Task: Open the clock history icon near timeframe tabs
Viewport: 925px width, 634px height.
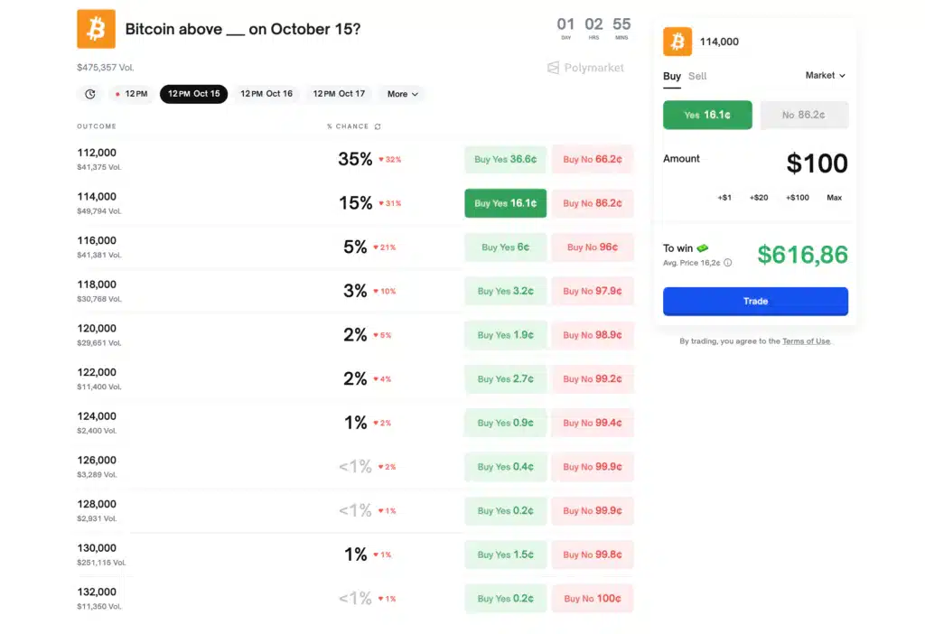Action: pyautogui.click(x=89, y=93)
